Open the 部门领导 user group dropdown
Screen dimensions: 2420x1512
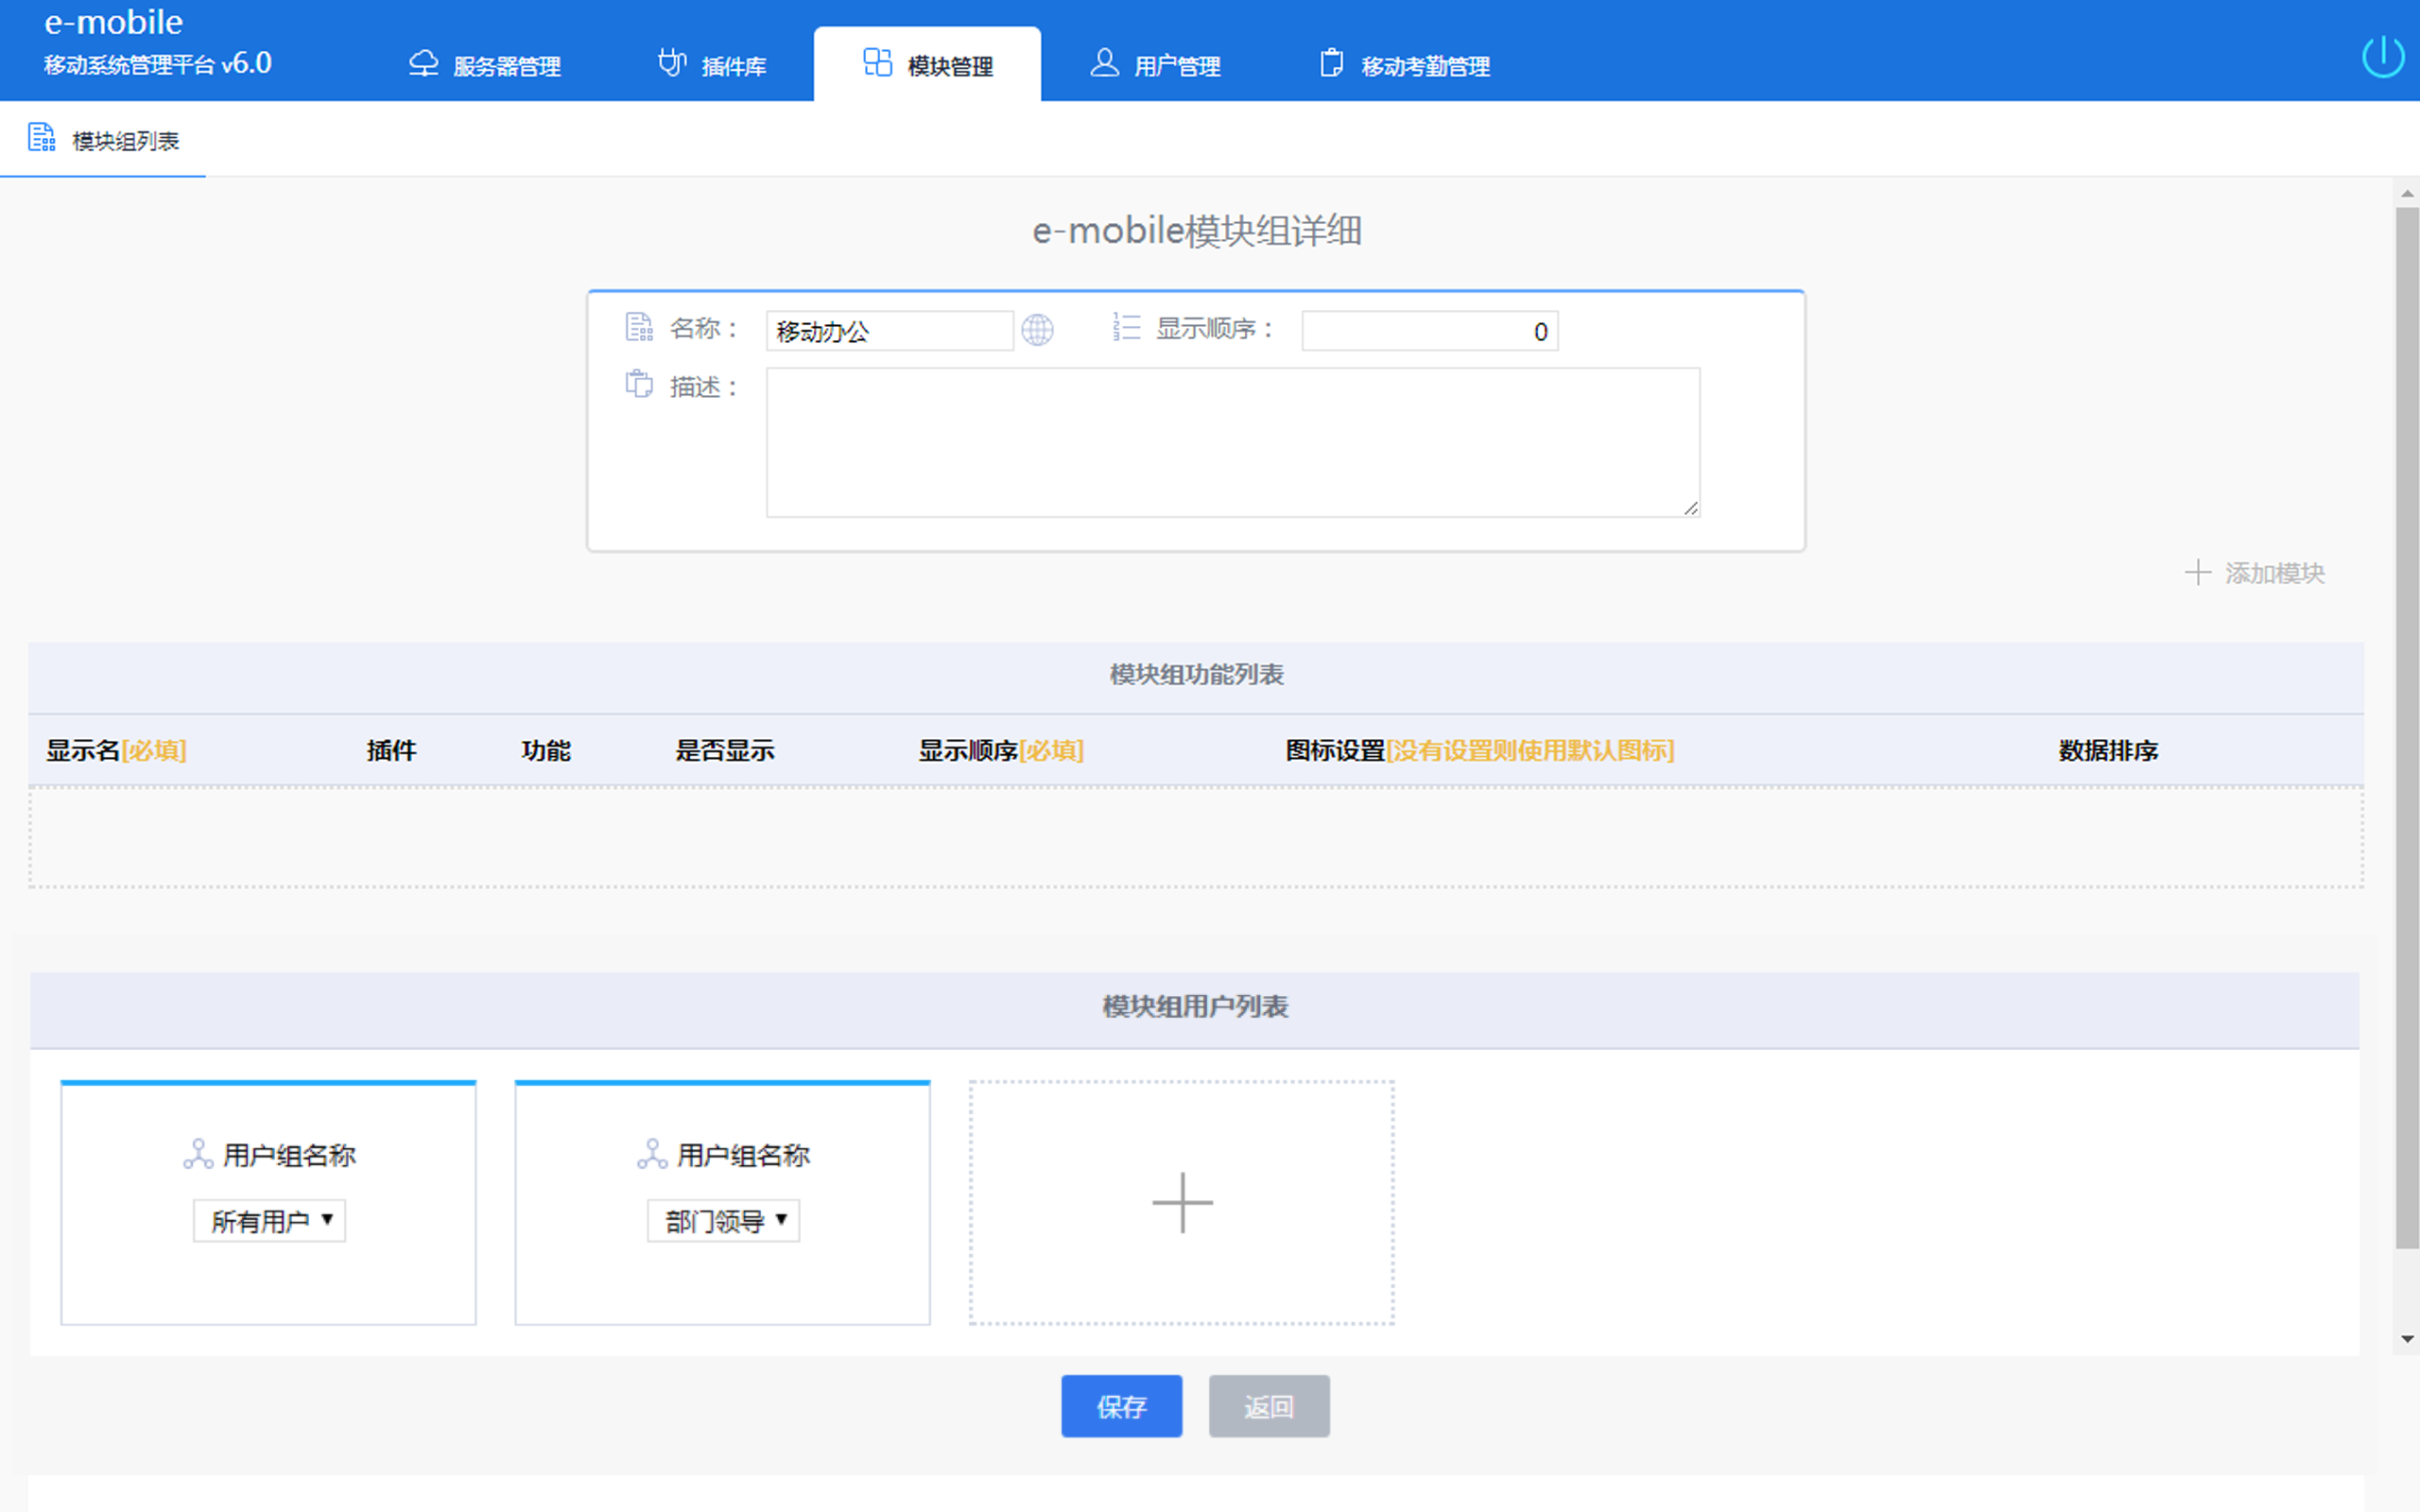pyautogui.click(x=723, y=1221)
